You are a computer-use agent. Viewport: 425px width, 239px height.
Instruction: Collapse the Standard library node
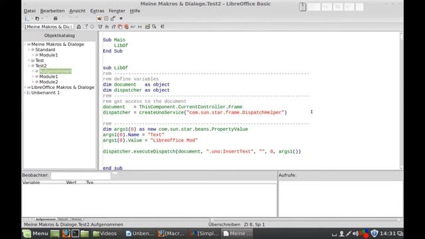click(x=29, y=50)
